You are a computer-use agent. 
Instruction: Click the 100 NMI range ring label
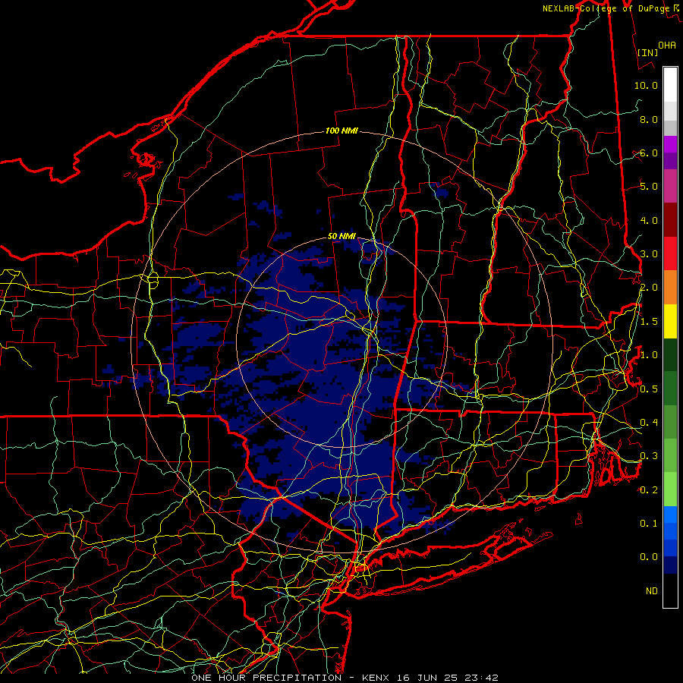pyautogui.click(x=341, y=131)
